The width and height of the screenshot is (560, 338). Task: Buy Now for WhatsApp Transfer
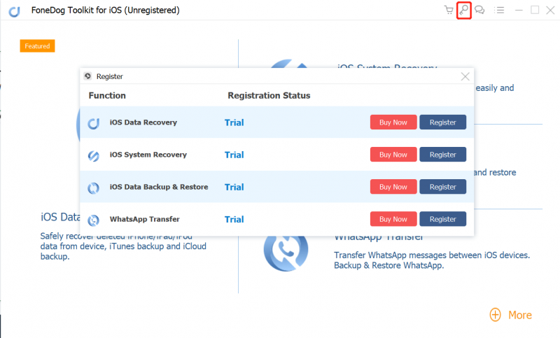(x=393, y=219)
